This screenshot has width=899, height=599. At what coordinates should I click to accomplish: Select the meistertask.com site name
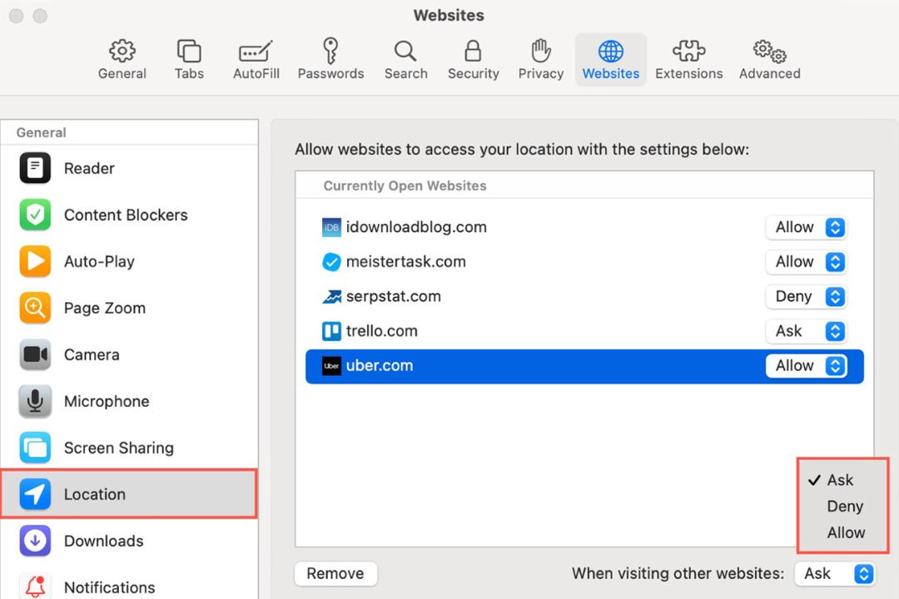406,262
